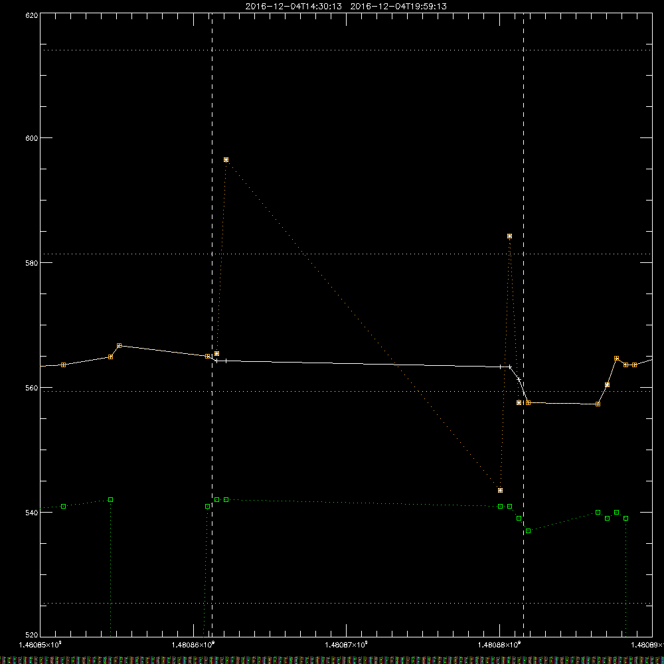The width and height of the screenshot is (664, 664).
Task: Select the left vertical dashed time marker
Action: tap(212, 325)
